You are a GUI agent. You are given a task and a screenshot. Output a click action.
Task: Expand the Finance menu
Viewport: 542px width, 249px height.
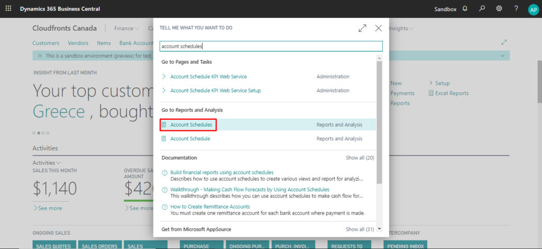click(127, 29)
